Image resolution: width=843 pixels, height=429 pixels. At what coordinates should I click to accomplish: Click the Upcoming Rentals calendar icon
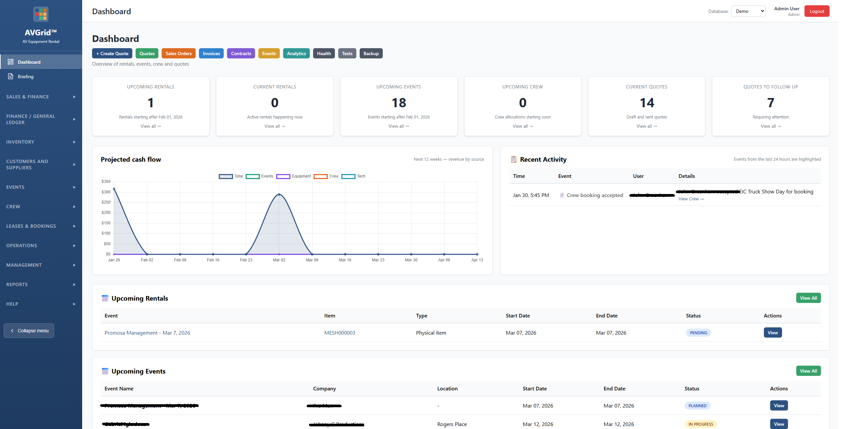[x=105, y=298]
